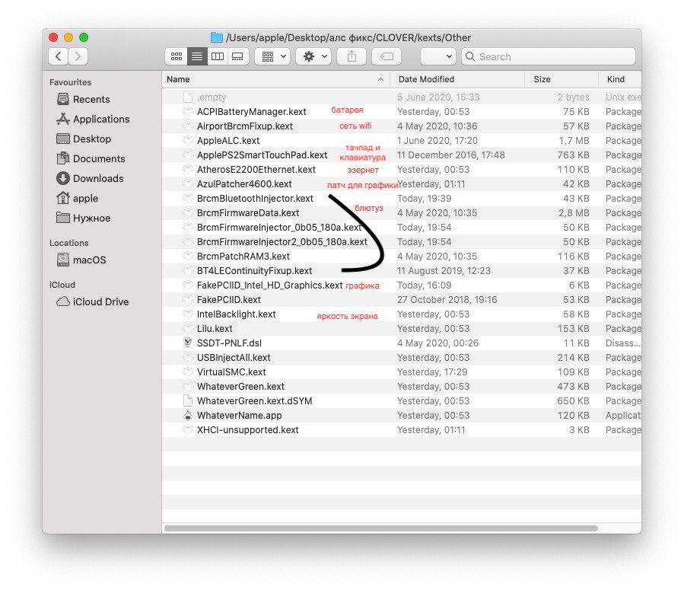Select BrcmFirmwareInjector2_0b05_180a.kext
The image size is (684, 590).
(x=401, y=241)
